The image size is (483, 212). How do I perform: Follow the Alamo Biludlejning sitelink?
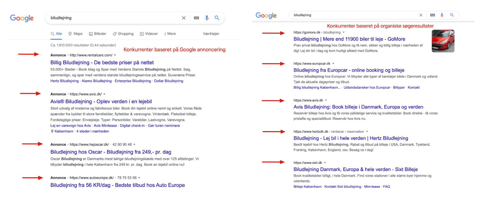[97, 81]
